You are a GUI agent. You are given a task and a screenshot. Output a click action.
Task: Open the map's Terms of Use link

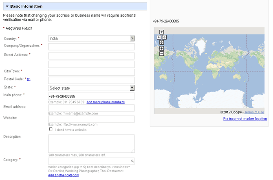coord(254,112)
